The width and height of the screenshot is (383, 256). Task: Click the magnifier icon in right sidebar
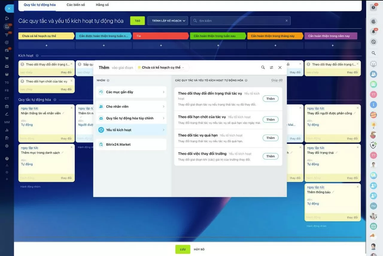(x=373, y=53)
